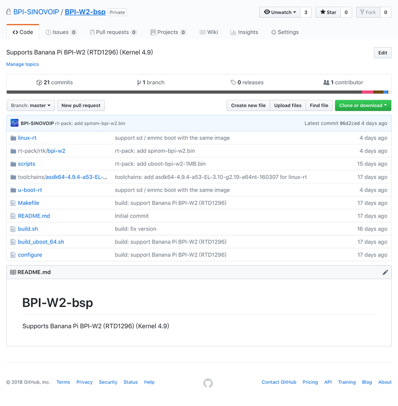Open the Unwatch dropdown

tap(280, 12)
